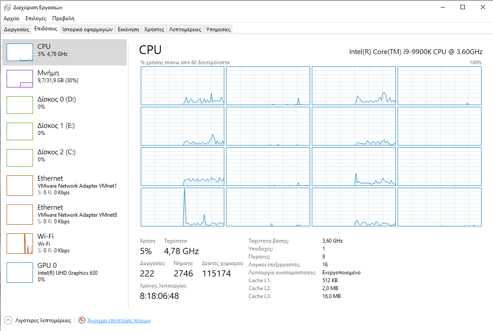493x331 pixels.
Task: Open the Μνήμη memory graph thumbnail
Action: pyautogui.click(x=20, y=79)
